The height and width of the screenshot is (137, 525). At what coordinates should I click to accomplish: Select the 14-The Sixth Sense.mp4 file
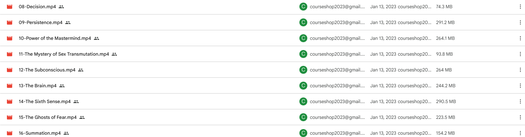tap(44, 101)
